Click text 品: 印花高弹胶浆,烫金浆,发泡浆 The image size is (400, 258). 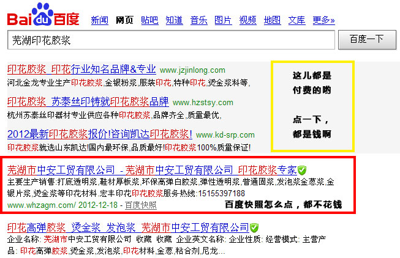pyautogui.click(x=64, y=251)
